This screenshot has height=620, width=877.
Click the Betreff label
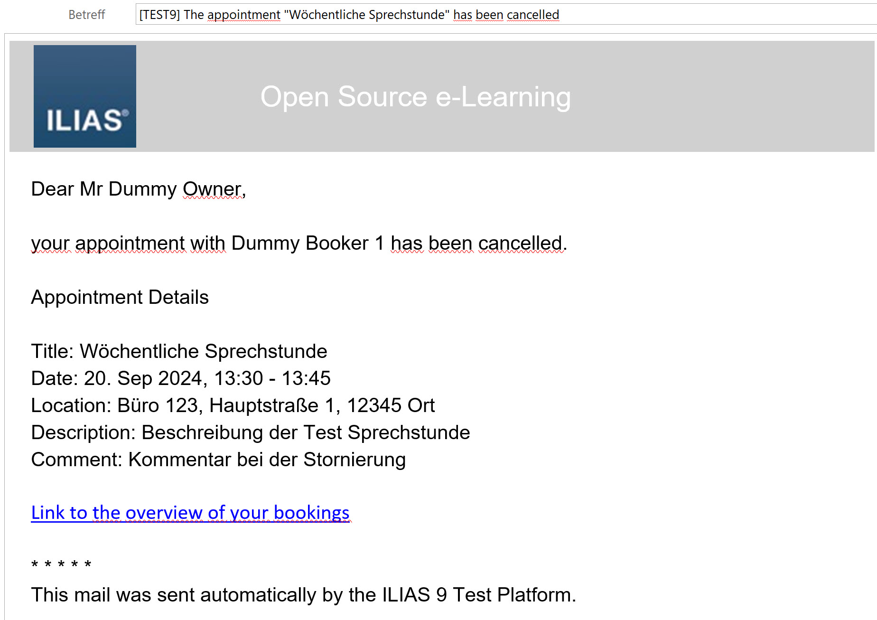86,15
